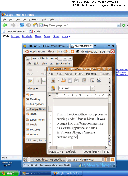Screen dimensions: 128x176
Task: Export directly as PDF icon
Action: [92, 80]
